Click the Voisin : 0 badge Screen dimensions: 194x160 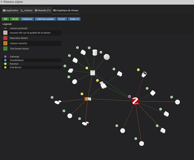click(74, 19)
